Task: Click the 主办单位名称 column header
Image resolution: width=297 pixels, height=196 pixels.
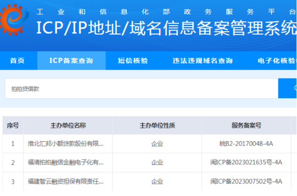Action: point(68,125)
